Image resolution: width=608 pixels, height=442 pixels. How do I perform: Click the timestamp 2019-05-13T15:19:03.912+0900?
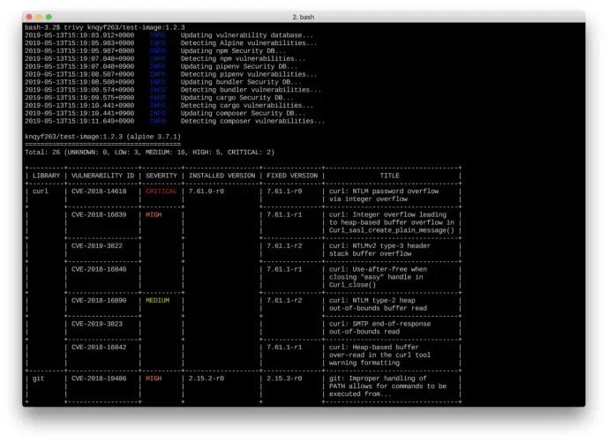click(x=79, y=35)
